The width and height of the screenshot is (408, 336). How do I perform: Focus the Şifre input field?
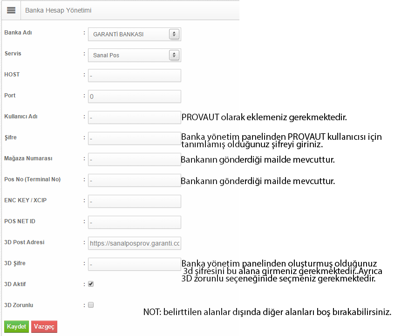click(x=135, y=138)
